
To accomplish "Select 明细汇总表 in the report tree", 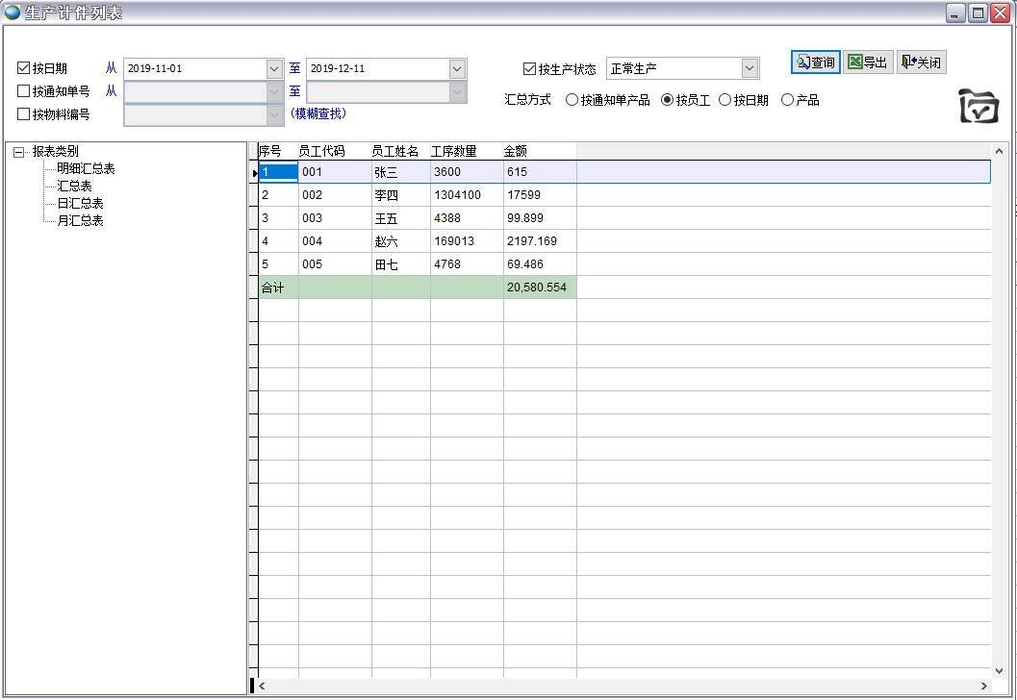I will [86, 169].
